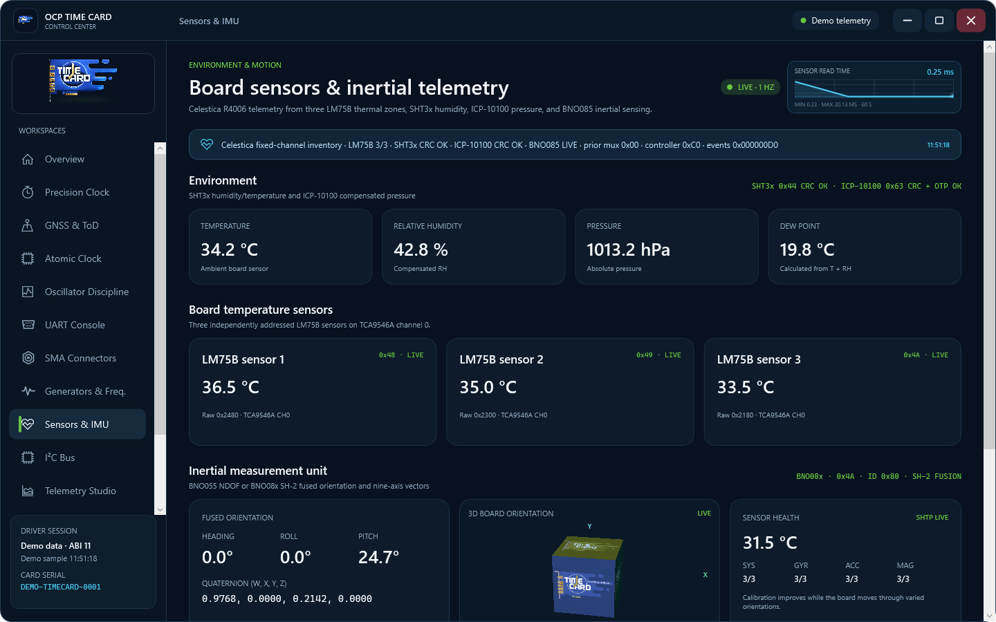Viewport: 996px width, 622px height.
Task: Click the LIVE · 1 HZ status badge
Action: (x=750, y=87)
